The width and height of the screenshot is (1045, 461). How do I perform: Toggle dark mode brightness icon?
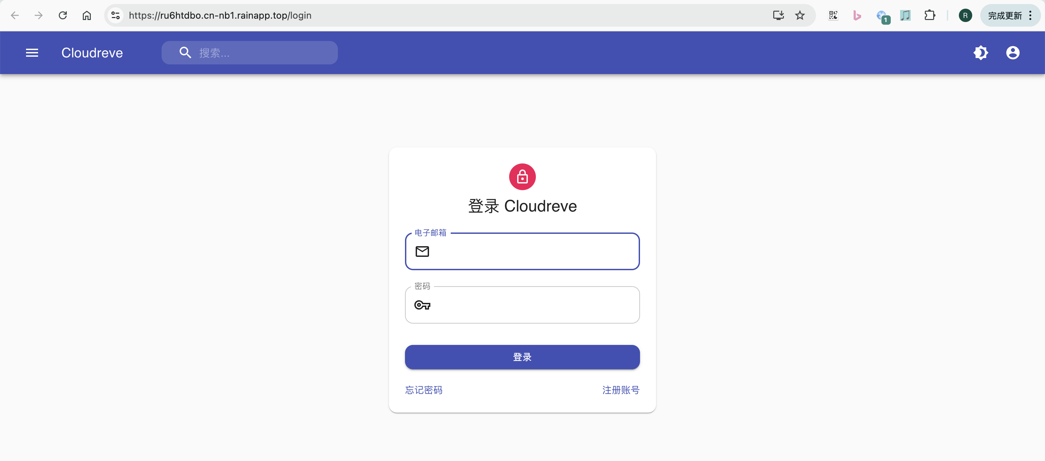(981, 53)
